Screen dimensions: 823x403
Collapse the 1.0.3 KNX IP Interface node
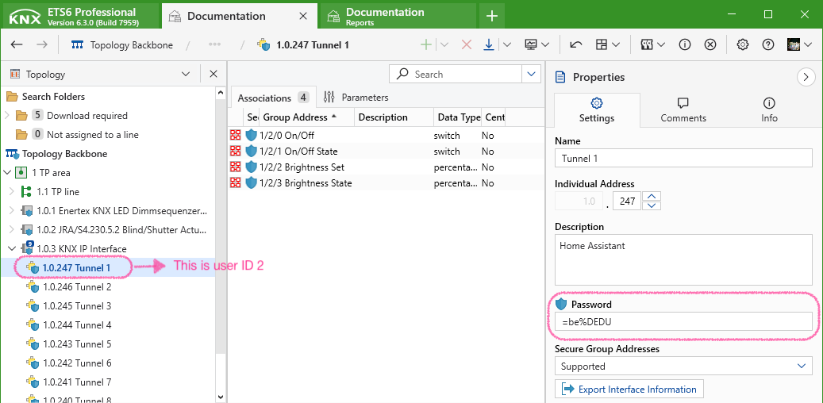point(11,249)
